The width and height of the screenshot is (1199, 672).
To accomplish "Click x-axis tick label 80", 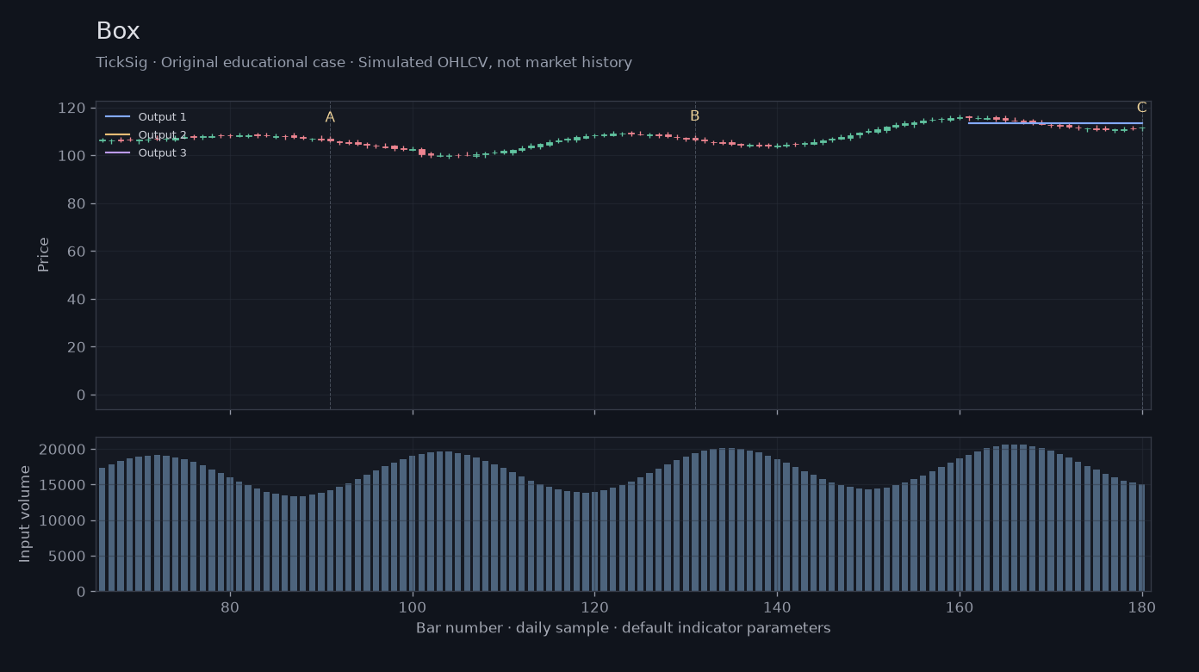I will [x=230, y=607].
